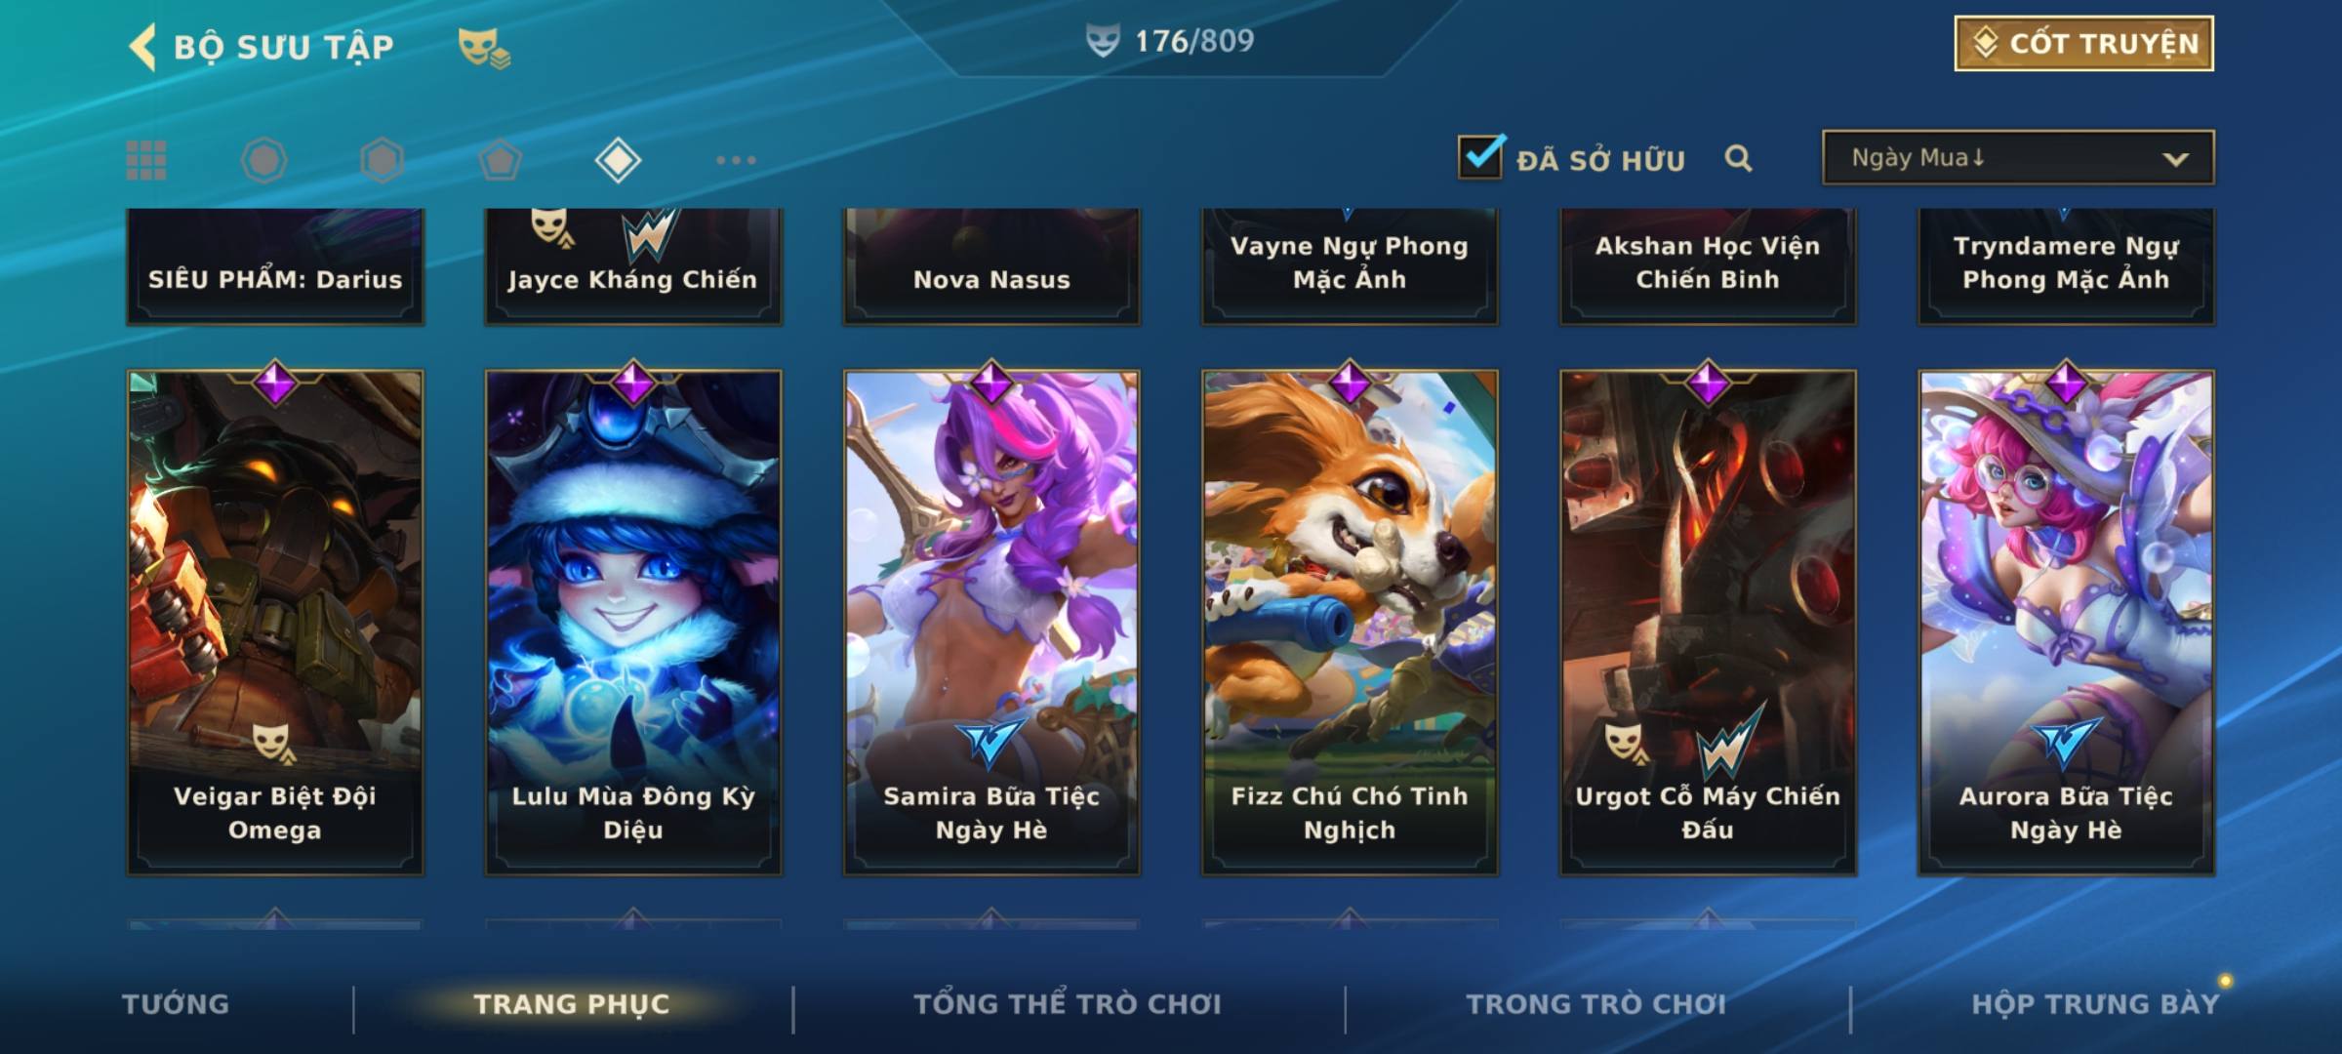The height and width of the screenshot is (1054, 2342).
Task: Select the Veigar Biệt Đội Omega card
Action: 275,622
